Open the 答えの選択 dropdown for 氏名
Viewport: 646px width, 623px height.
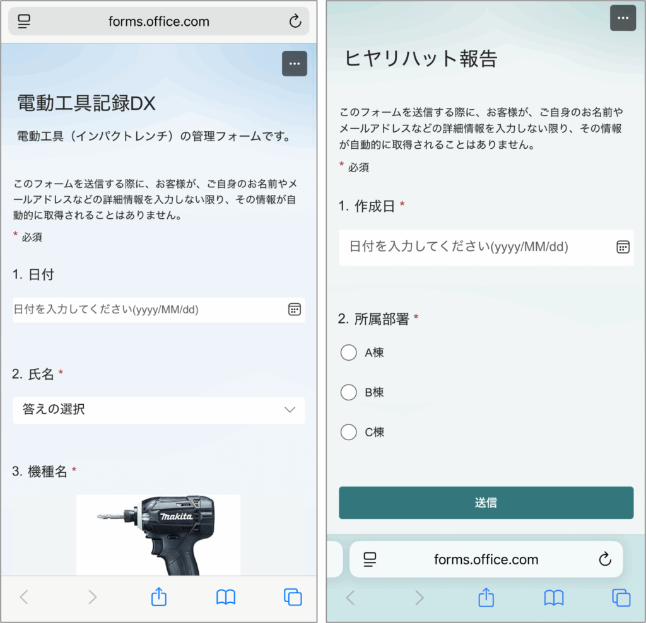pyautogui.click(x=158, y=410)
